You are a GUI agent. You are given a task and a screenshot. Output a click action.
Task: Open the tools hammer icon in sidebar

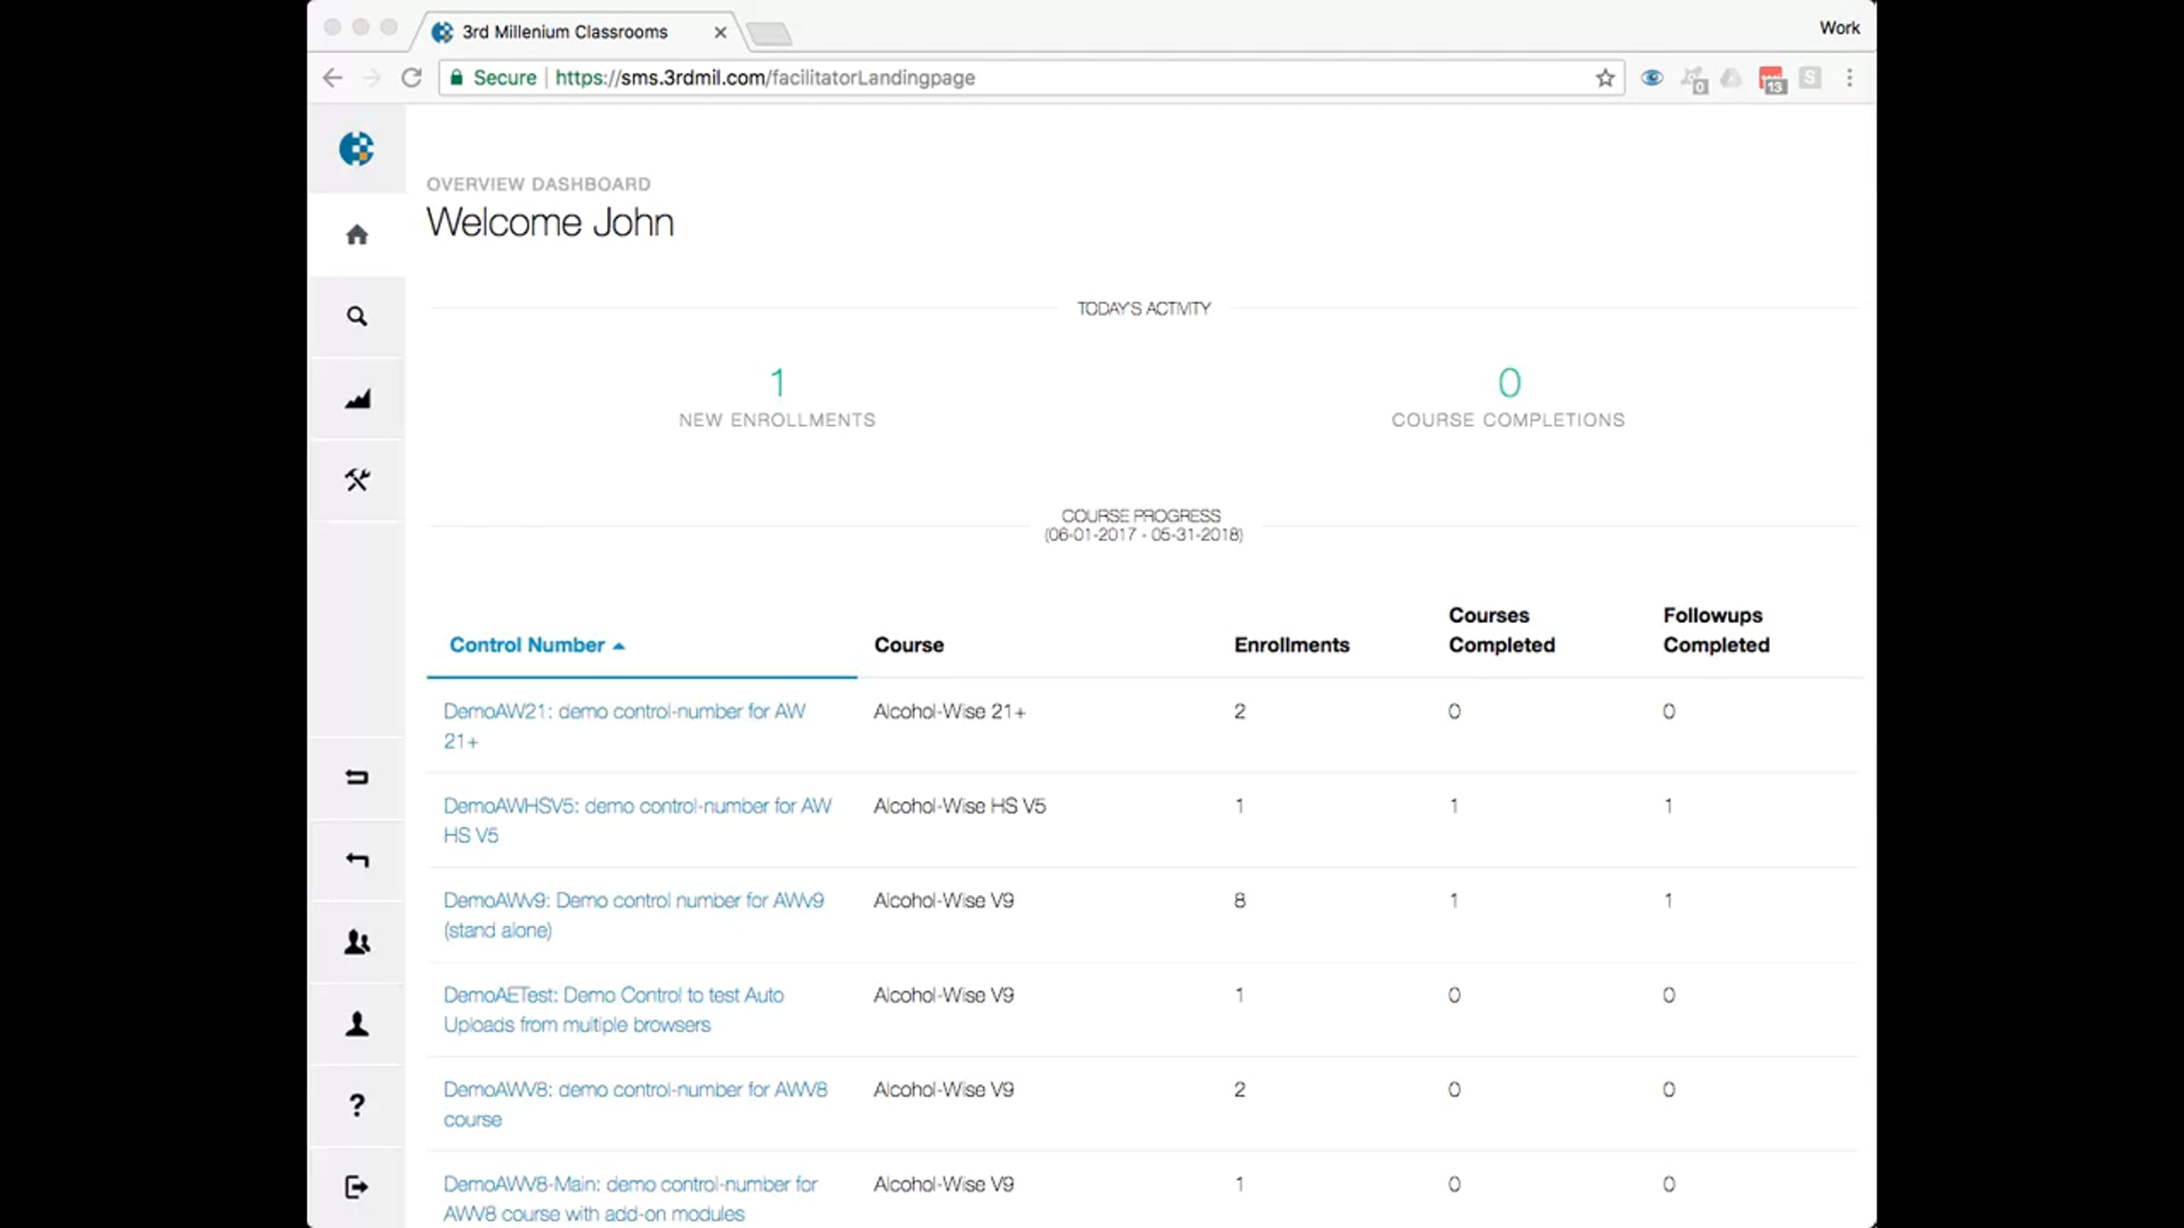pos(357,480)
